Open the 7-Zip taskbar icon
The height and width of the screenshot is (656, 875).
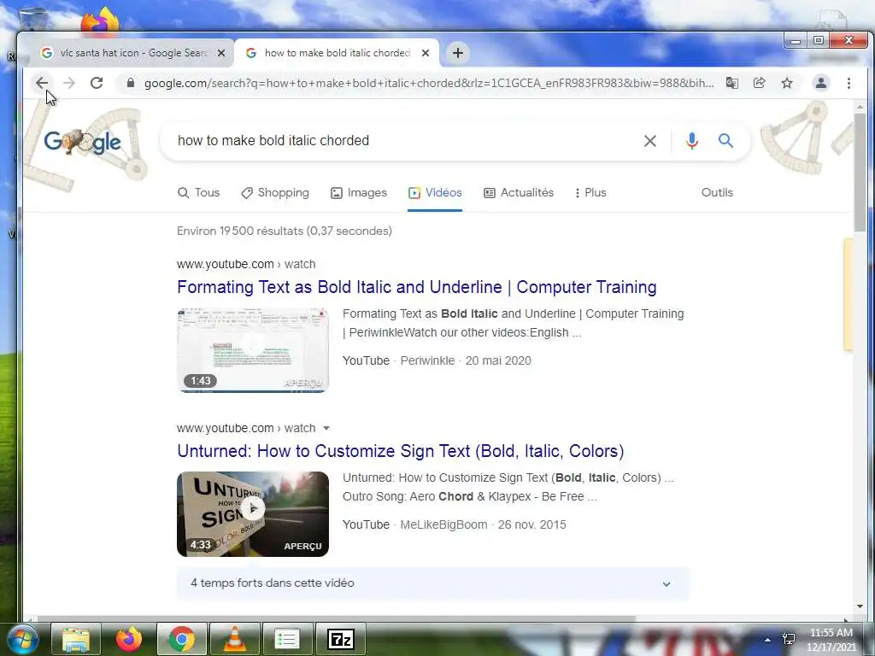coord(341,639)
